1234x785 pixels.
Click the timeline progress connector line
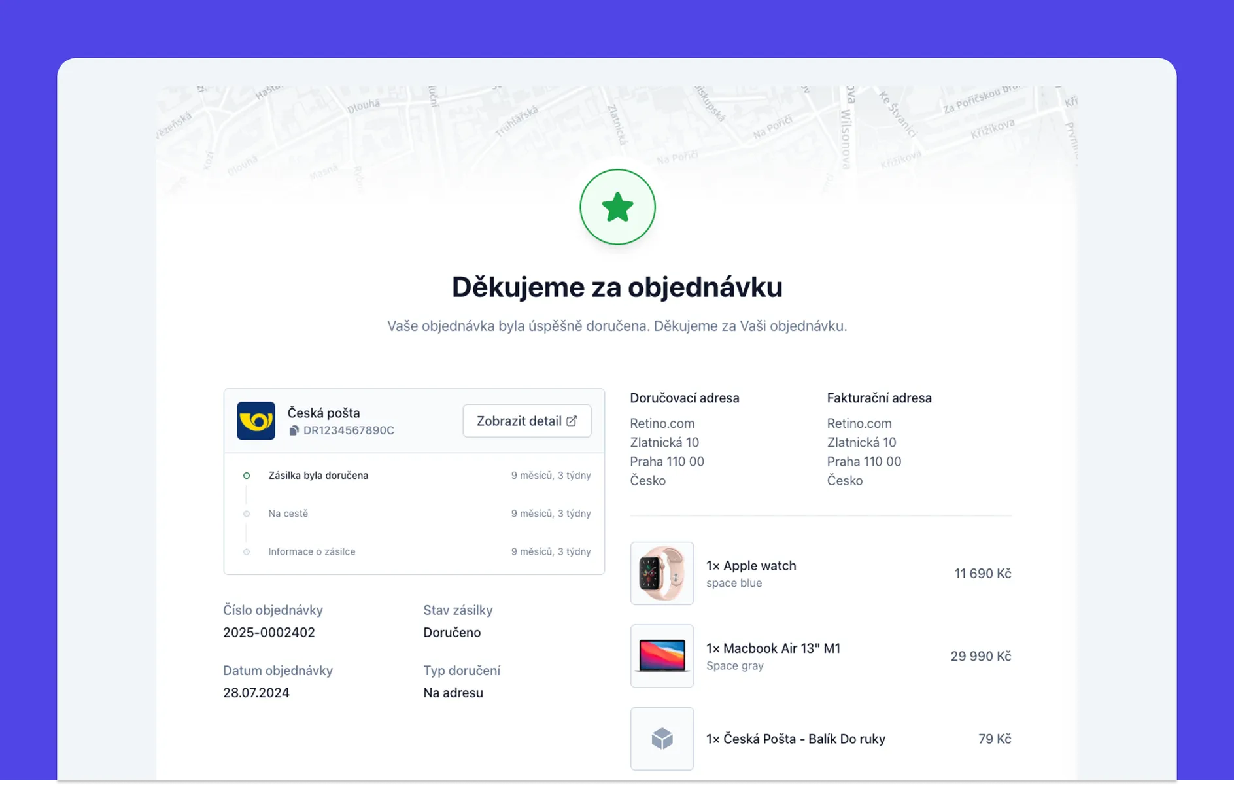click(x=247, y=495)
